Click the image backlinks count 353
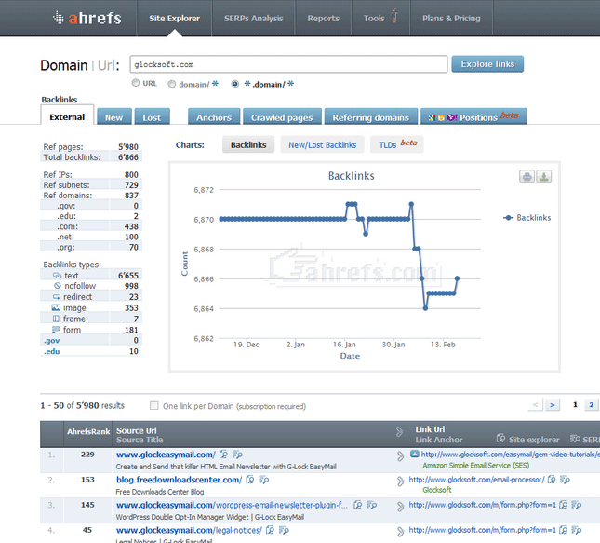The height and width of the screenshot is (543, 600). pos(131,308)
